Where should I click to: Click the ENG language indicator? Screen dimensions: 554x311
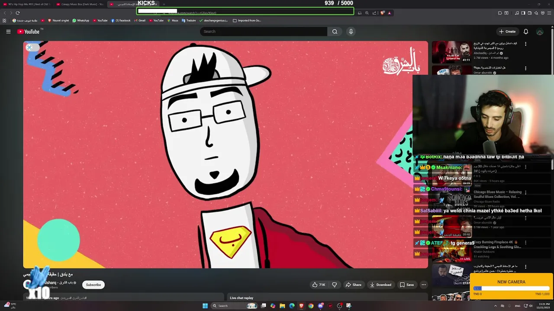coord(517,306)
